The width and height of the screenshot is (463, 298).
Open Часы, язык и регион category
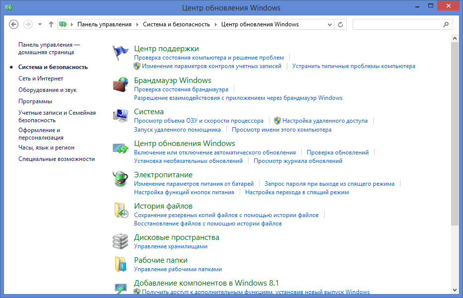pyautogui.click(x=46, y=148)
